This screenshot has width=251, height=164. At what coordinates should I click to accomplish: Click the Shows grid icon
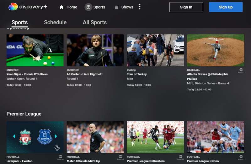pos(116,7)
